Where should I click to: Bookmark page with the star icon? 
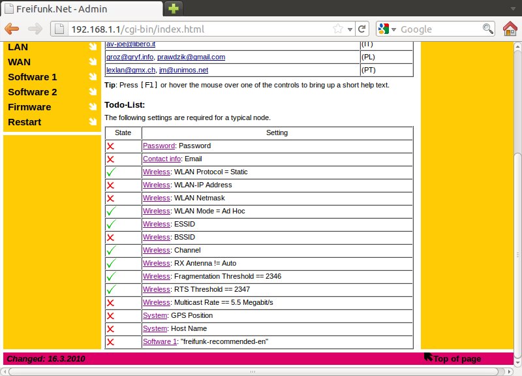(x=339, y=29)
